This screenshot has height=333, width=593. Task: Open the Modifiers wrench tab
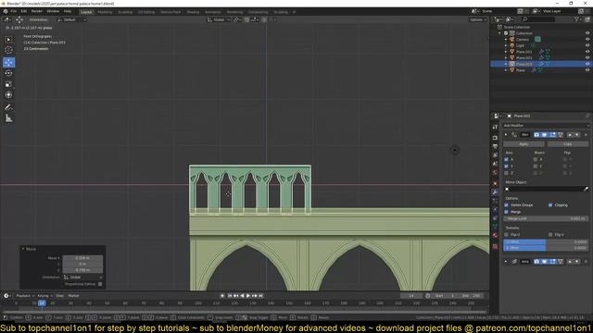click(495, 192)
